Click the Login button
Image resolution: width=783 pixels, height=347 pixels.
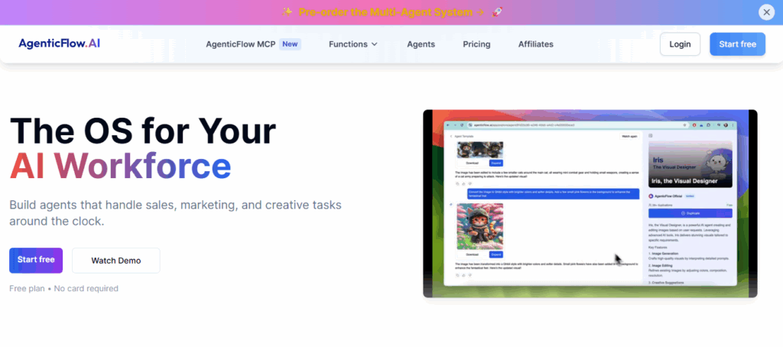point(680,44)
